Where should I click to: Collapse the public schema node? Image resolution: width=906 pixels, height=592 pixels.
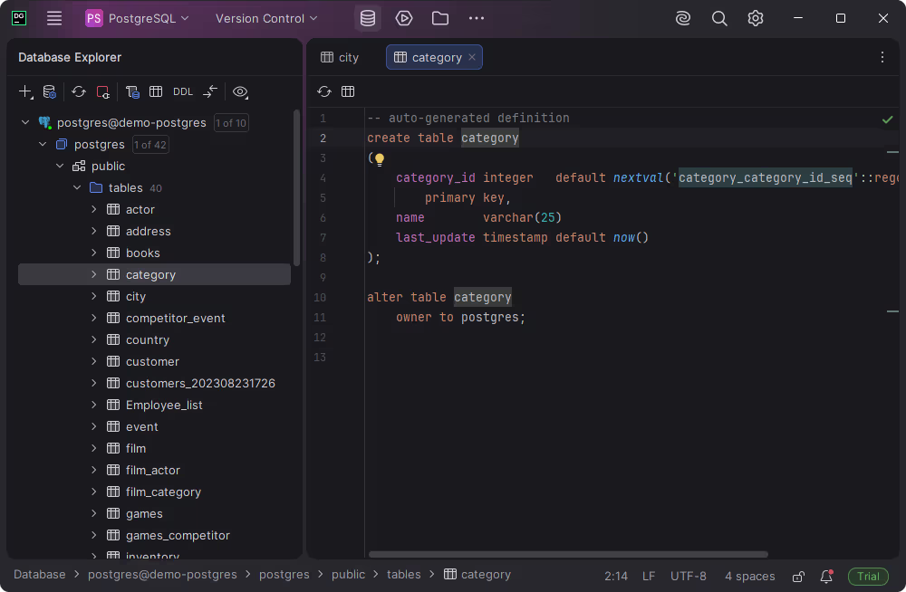(60, 166)
